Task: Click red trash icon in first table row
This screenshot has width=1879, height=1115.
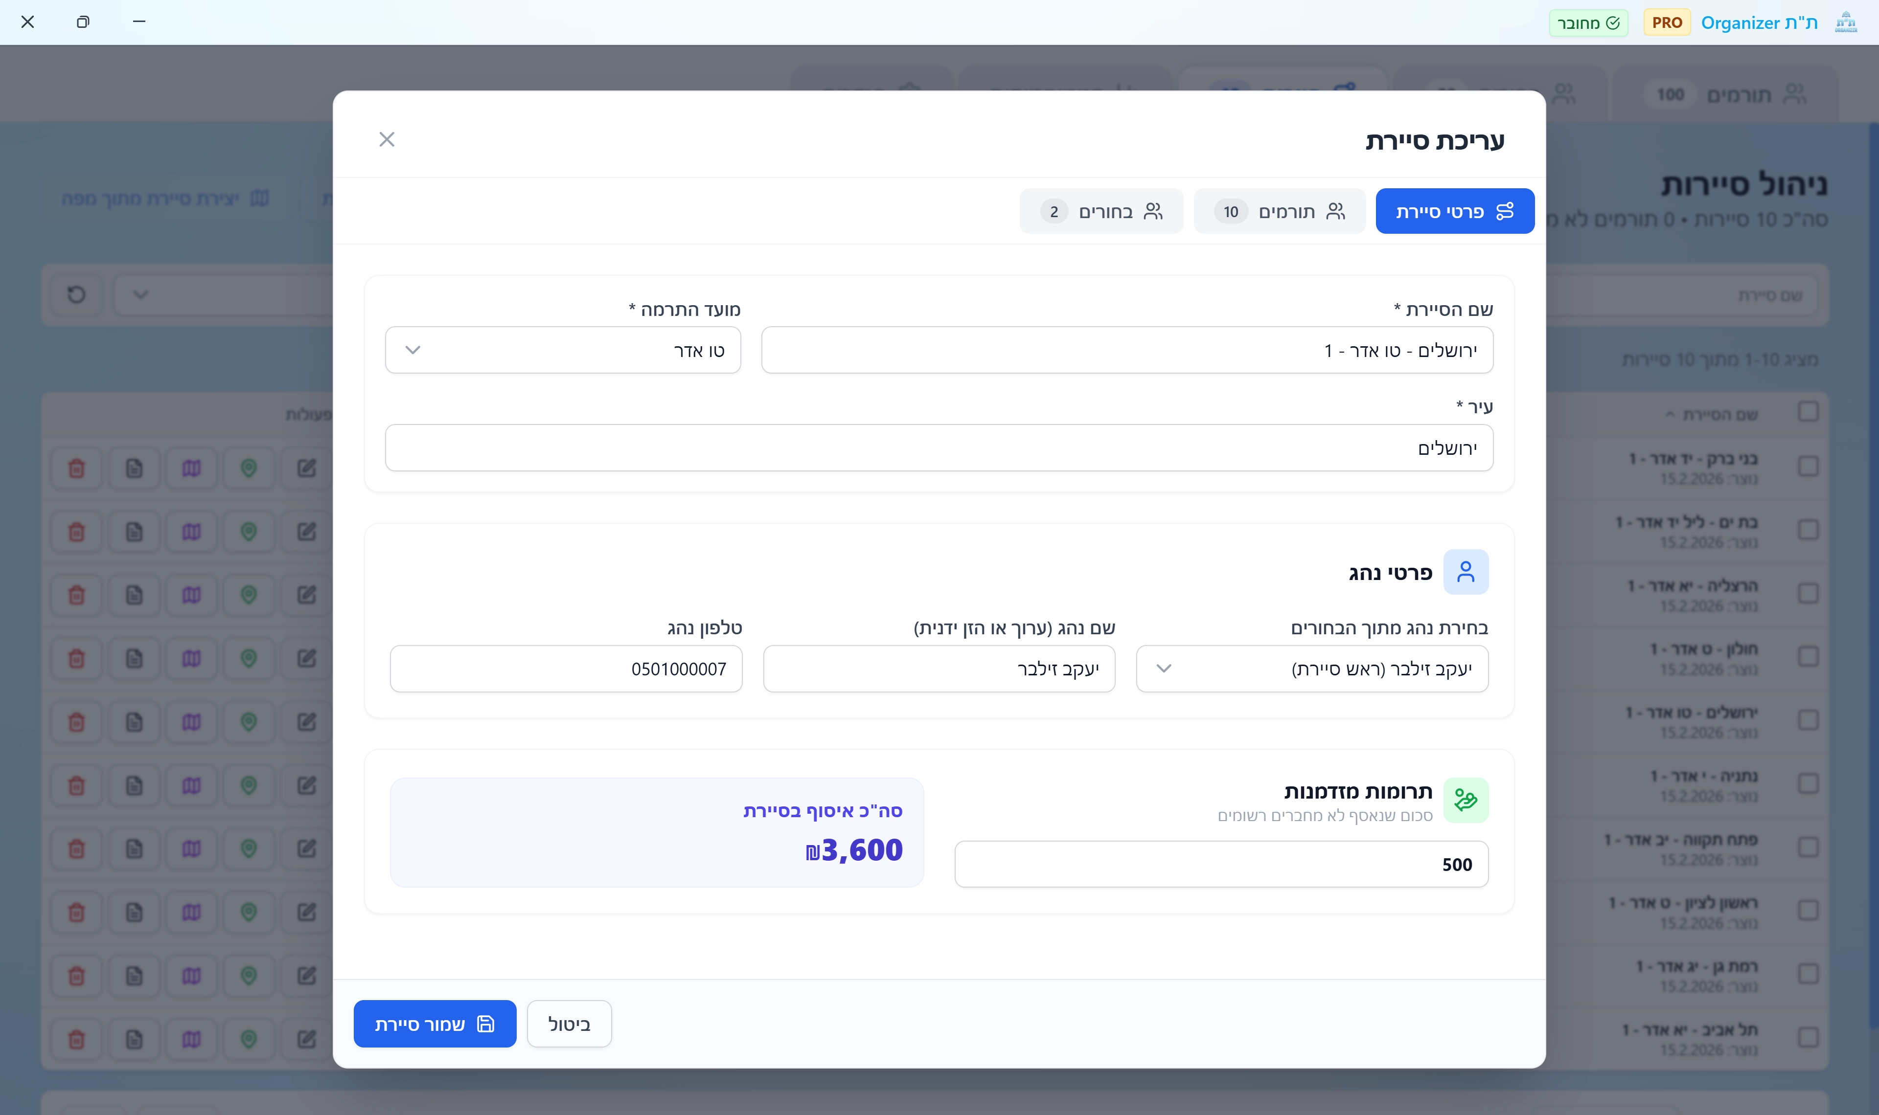Action: (76, 468)
